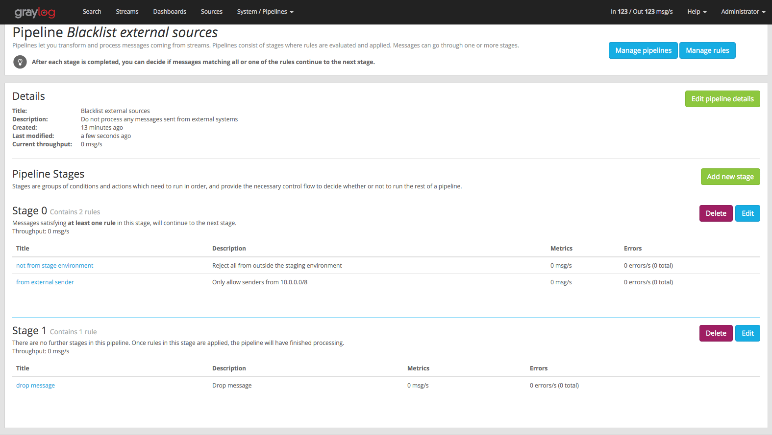Viewport: 772px width, 435px height.
Task: Open the Streams menu item
Action: pos(127,12)
